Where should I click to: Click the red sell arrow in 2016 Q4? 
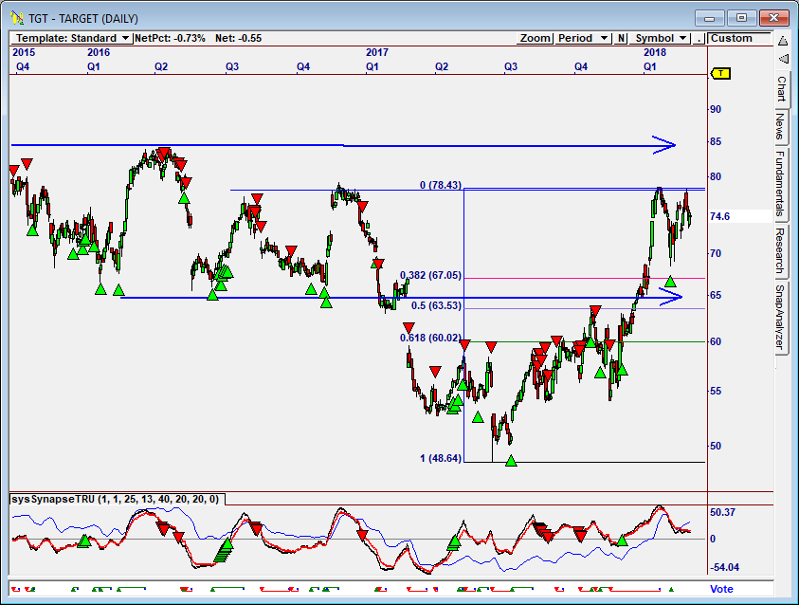coord(291,250)
